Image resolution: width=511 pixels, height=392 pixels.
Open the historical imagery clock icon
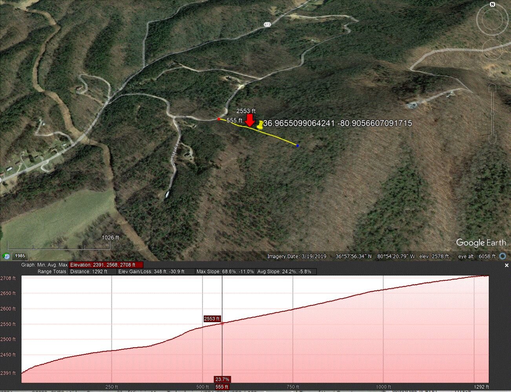click(6, 256)
